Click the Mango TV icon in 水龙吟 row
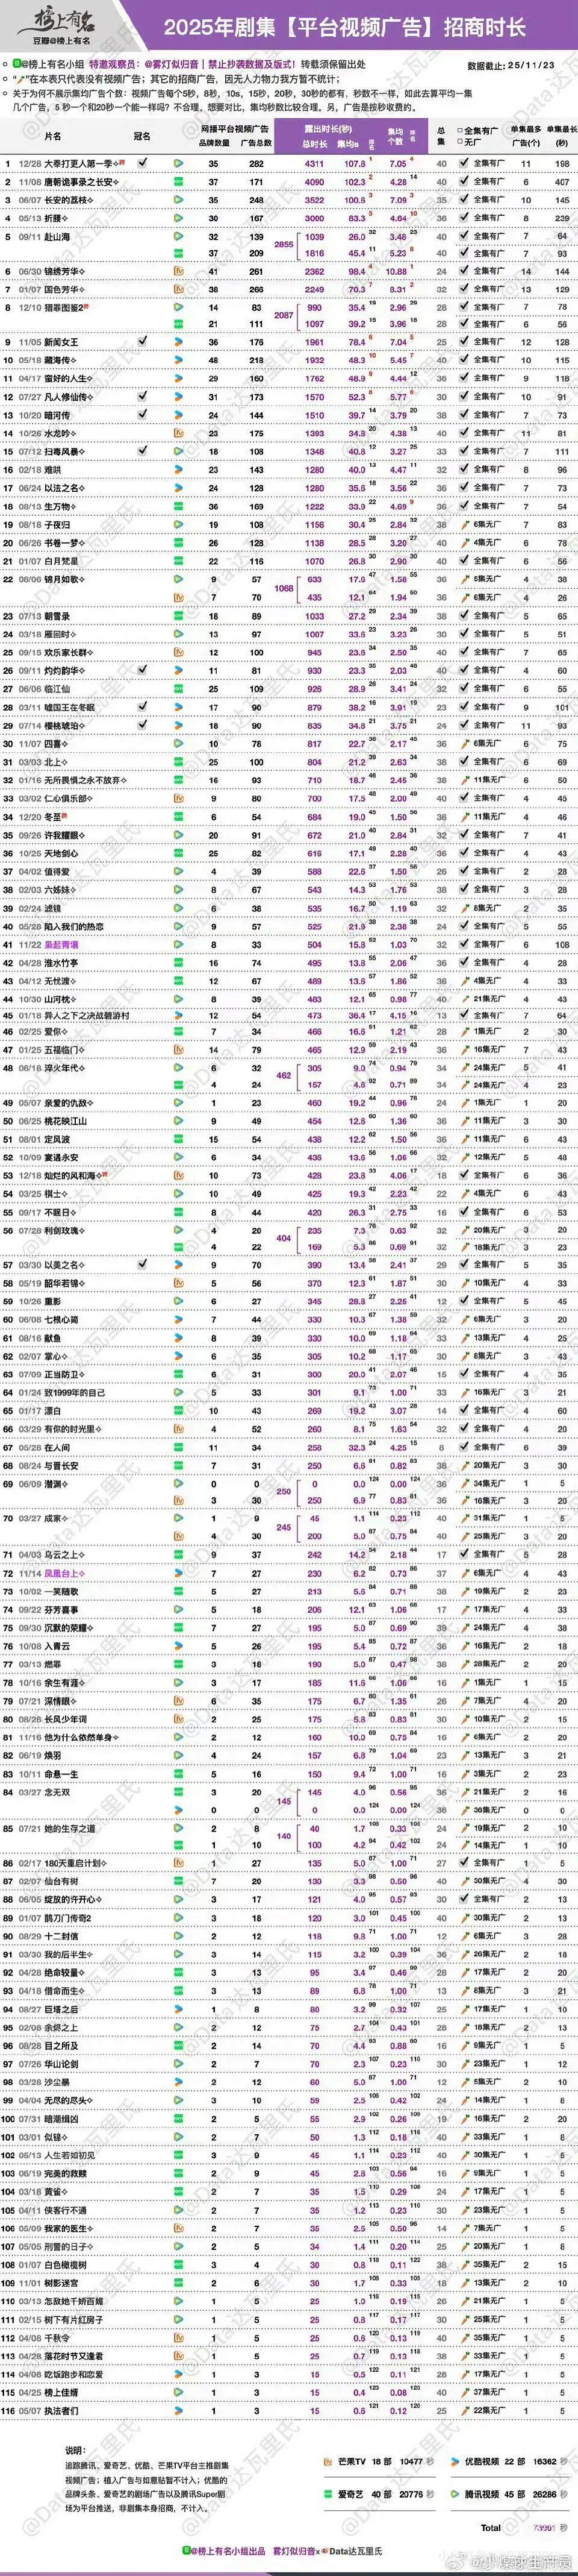This screenshot has width=578, height=2576. click(179, 433)
